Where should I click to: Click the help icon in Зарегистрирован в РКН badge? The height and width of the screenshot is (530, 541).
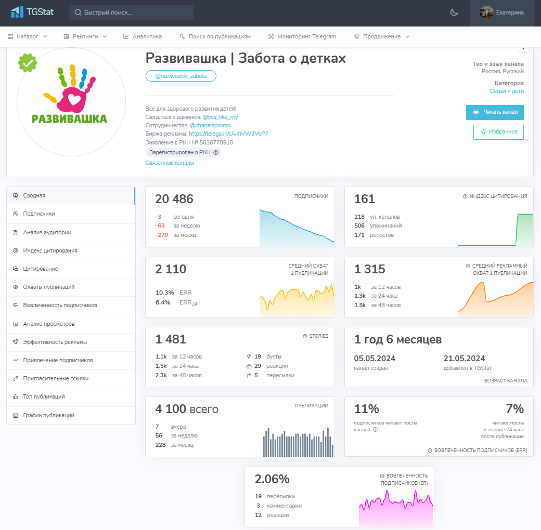pos(216,152)
